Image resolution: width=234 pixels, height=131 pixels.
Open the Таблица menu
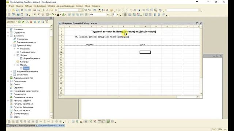coord(29,6)
